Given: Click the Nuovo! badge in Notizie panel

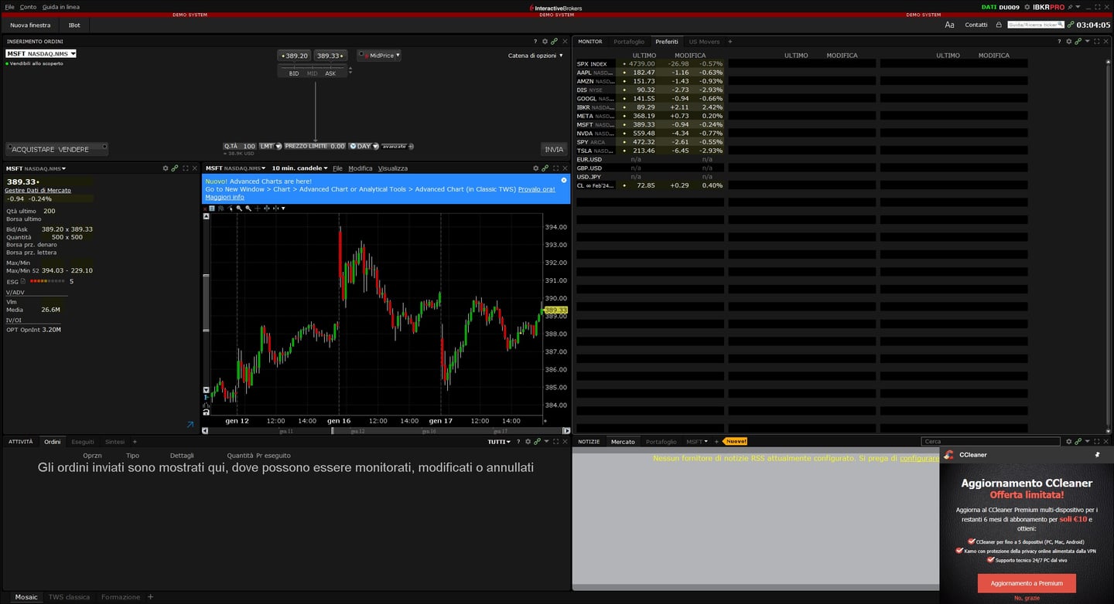Looking at the screenshot, I should 736,442.
